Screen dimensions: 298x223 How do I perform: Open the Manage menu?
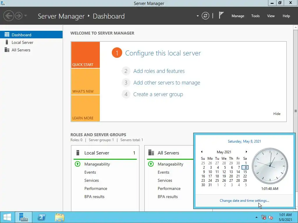[238, 16]
